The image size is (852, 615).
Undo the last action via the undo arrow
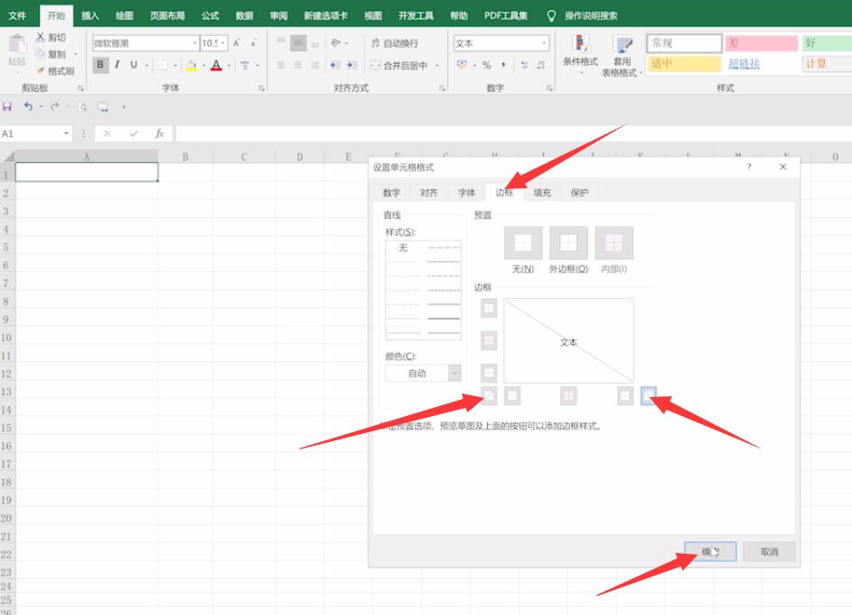28,106
